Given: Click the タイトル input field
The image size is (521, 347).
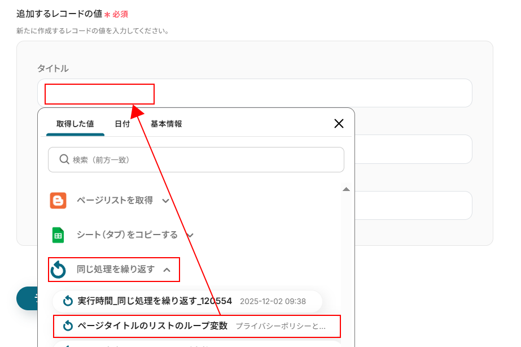Looking at the screenshot, I should pos(255,93).
